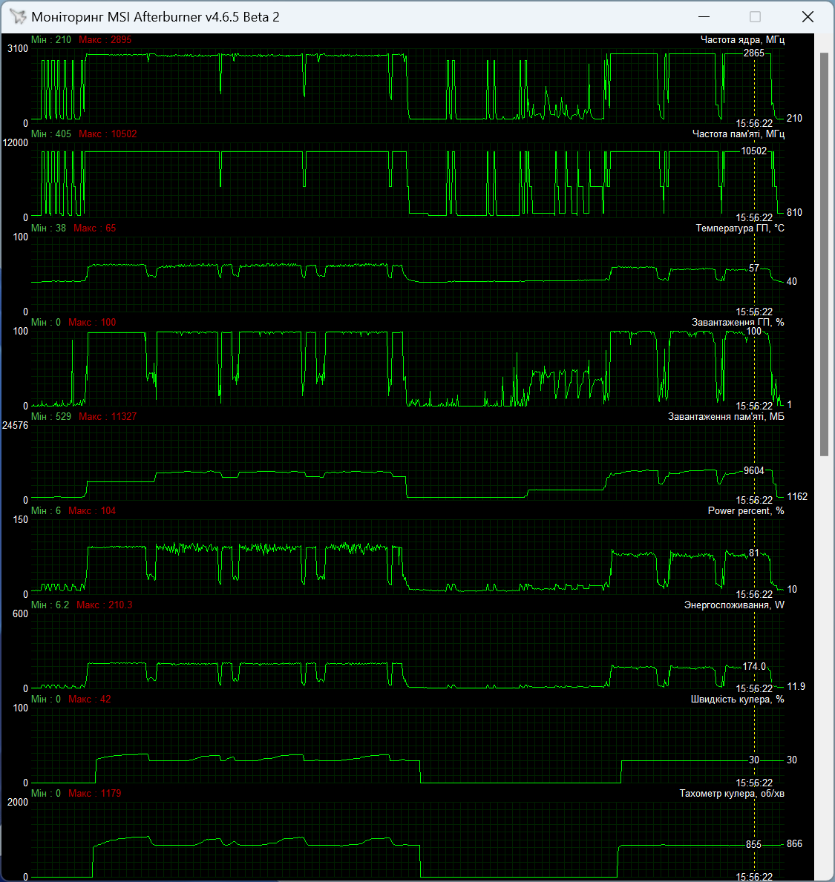Click the memory usage 'Макс : 11327' value
This screenshot has width=835, height=882.
pyautogui.click(x=108, y=417)
